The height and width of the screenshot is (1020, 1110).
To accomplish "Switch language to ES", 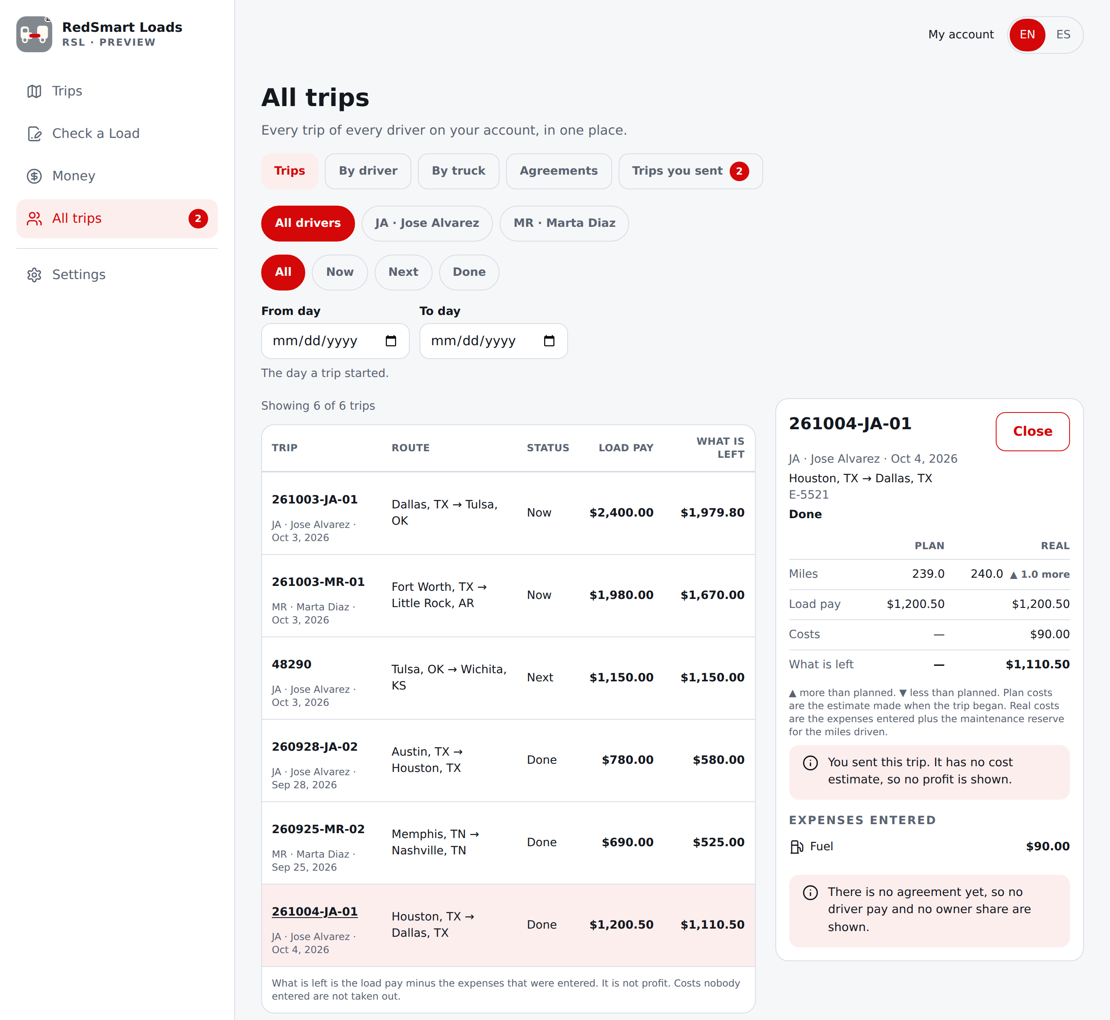I will pyautogui.click(x=1063, y=35).
